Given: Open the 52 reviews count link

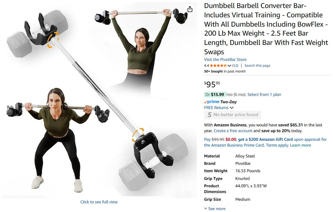Looking at the screenshot, I should (235, 65).
